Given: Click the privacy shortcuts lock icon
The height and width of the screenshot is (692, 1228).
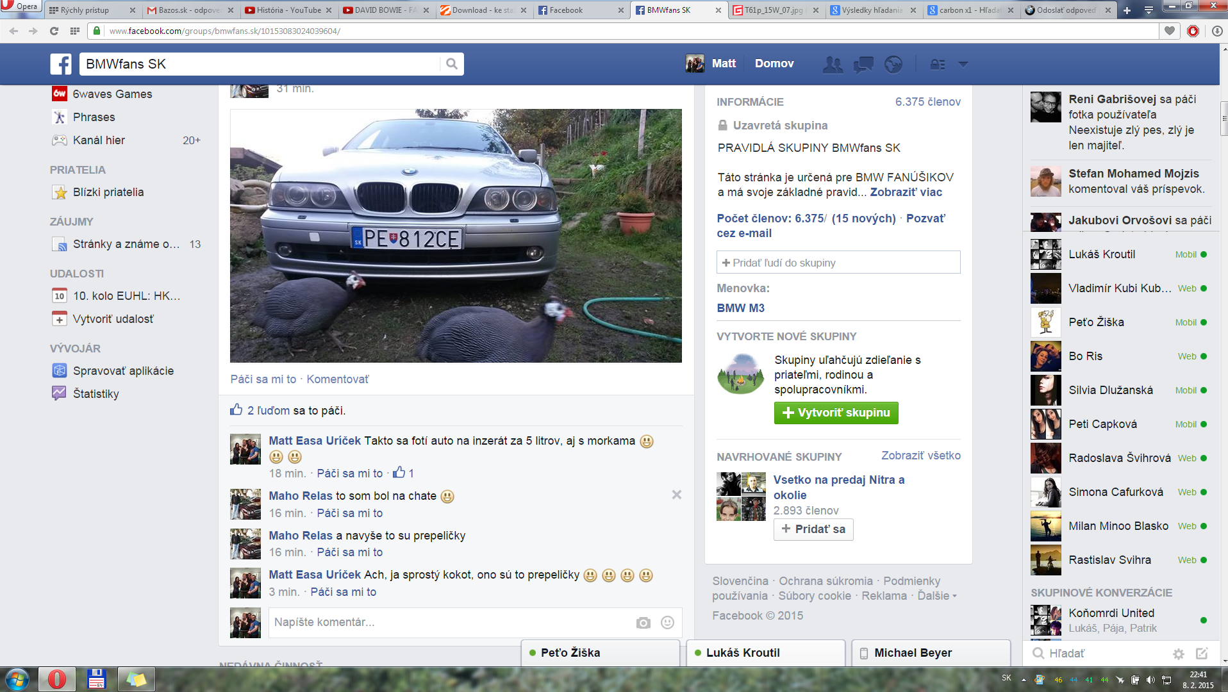Looking at the screenshot, I should click(938, 64).
